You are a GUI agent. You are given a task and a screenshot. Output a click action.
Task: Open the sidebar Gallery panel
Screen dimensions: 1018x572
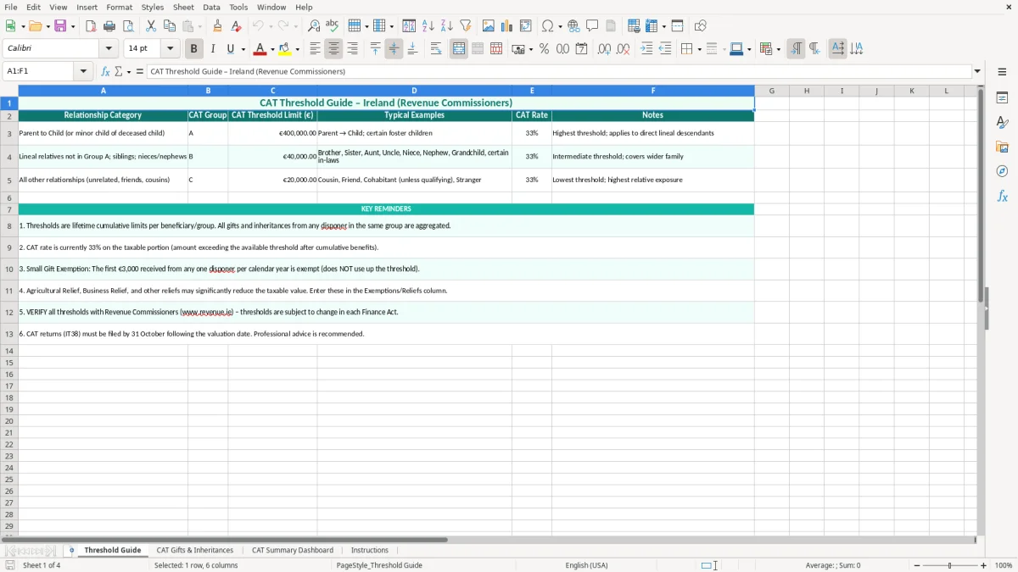(x=1002, y=147)
